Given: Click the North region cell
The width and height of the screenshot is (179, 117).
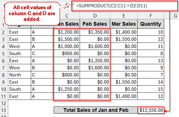Looking at the screenshot, I should coord(19,75).
